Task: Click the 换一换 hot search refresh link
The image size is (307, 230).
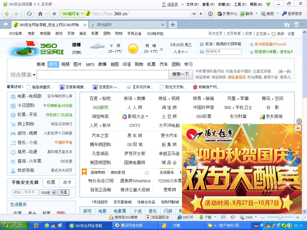Action: (285, 71)
